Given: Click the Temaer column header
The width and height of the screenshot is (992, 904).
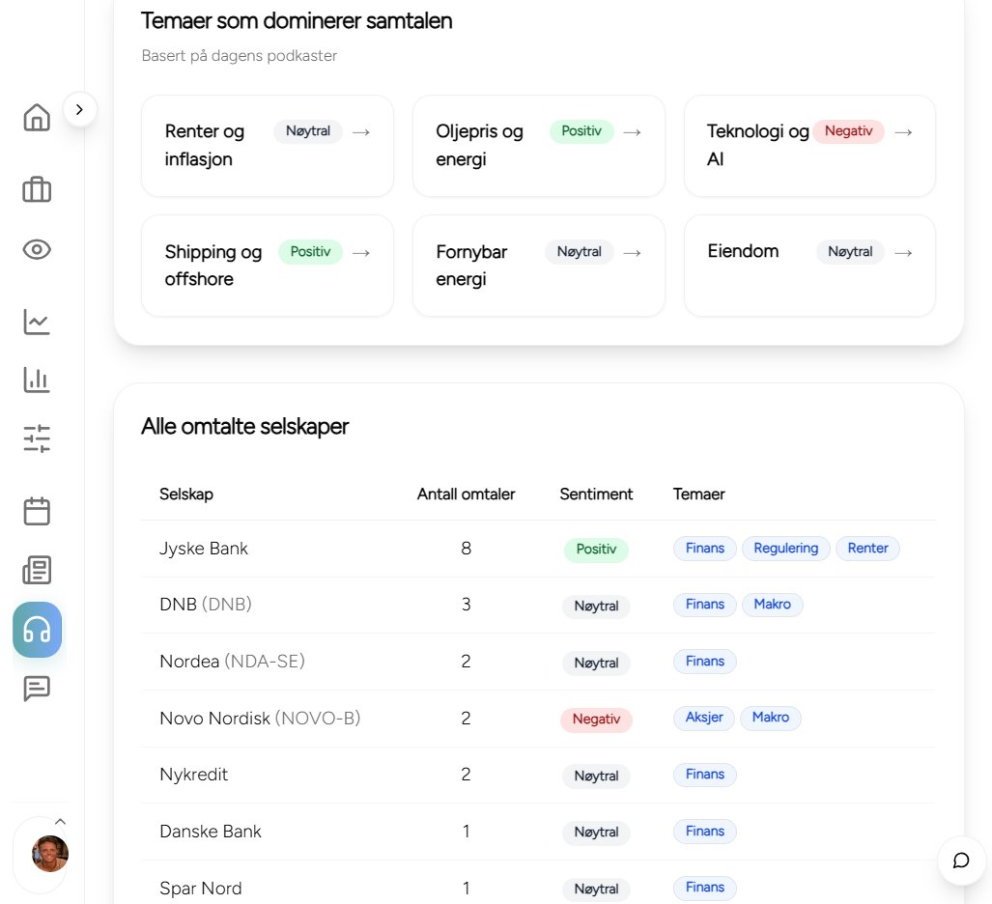Looking at the screenshot, I should (x=698, y=494).
